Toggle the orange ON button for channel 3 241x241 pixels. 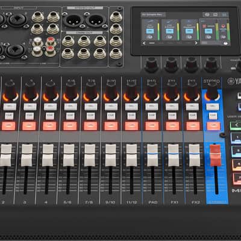pos(29,126)
